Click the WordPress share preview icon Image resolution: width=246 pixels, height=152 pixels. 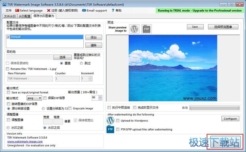coord(134,29)
